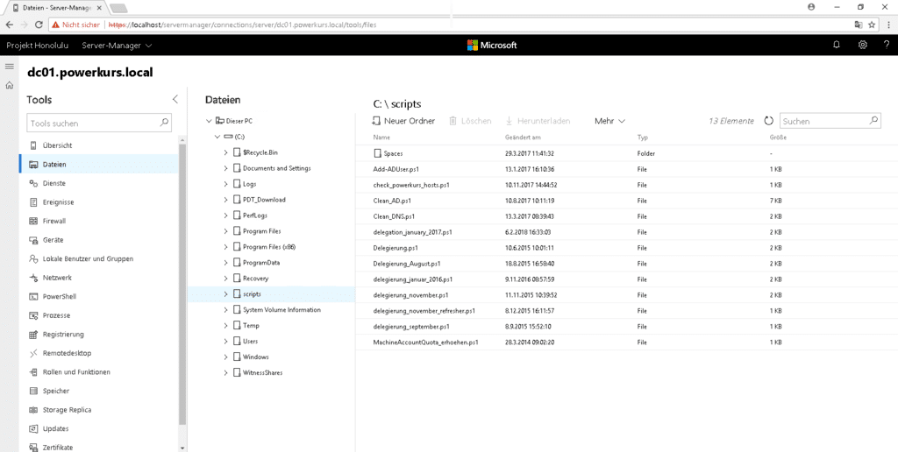Click the browser address bar URL

tap(242, 25)
